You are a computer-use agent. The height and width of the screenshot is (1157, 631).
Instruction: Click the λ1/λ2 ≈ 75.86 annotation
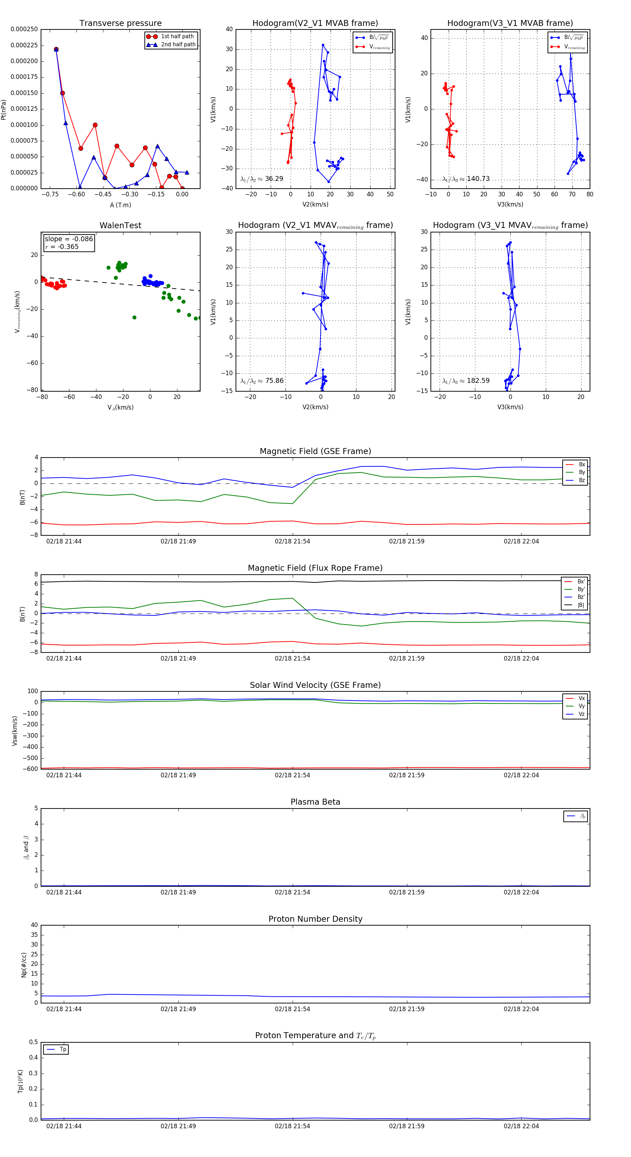(x=262, y=381)
